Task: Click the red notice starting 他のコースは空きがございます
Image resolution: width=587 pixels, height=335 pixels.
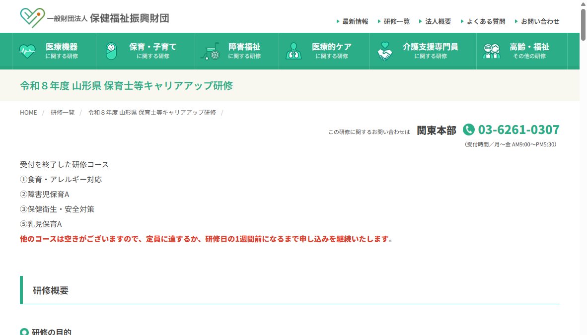Action: (x=207, y=239)
